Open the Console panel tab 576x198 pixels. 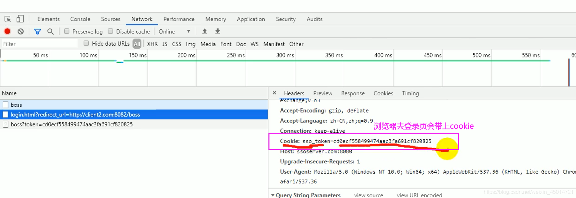tap(80, 19)
